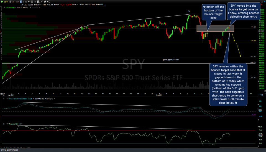The height and width of the screenshot is (152, 266).
Task: Select the hourly 'h' timeframe button
Action: (x=21, y=2)
